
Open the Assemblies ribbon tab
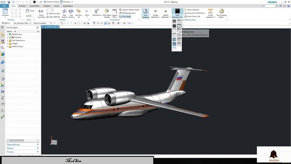[x=35, y=6]
